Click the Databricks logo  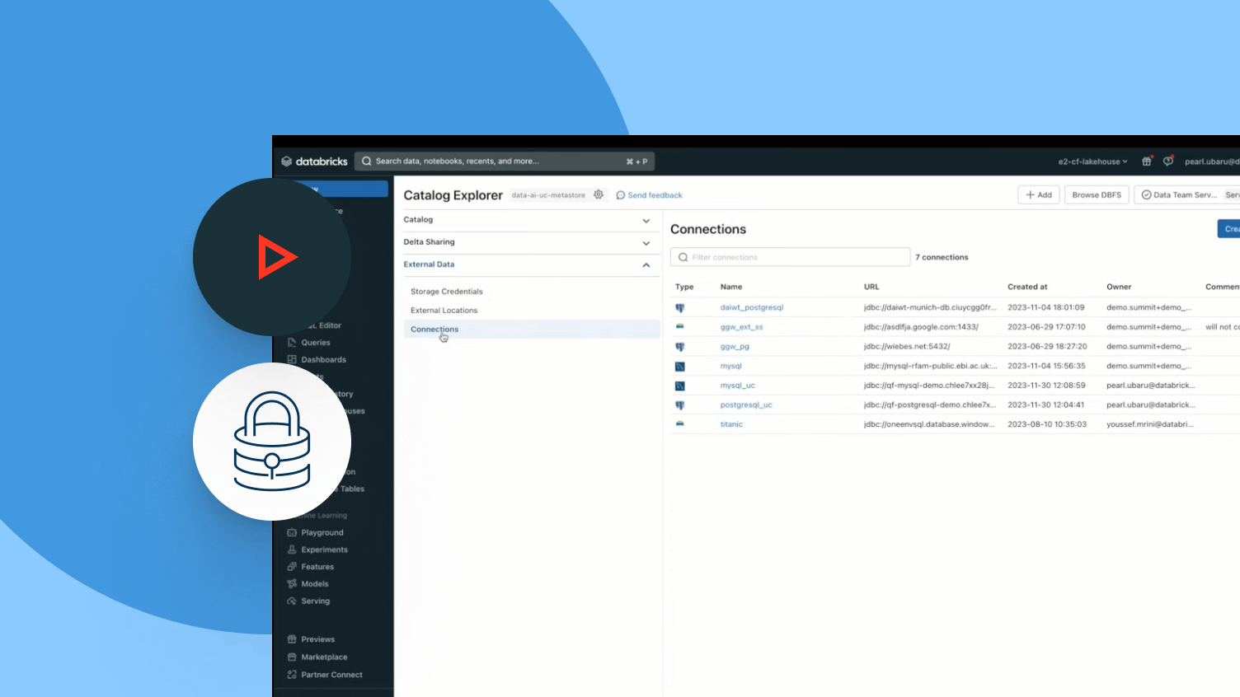click(314, 161)
